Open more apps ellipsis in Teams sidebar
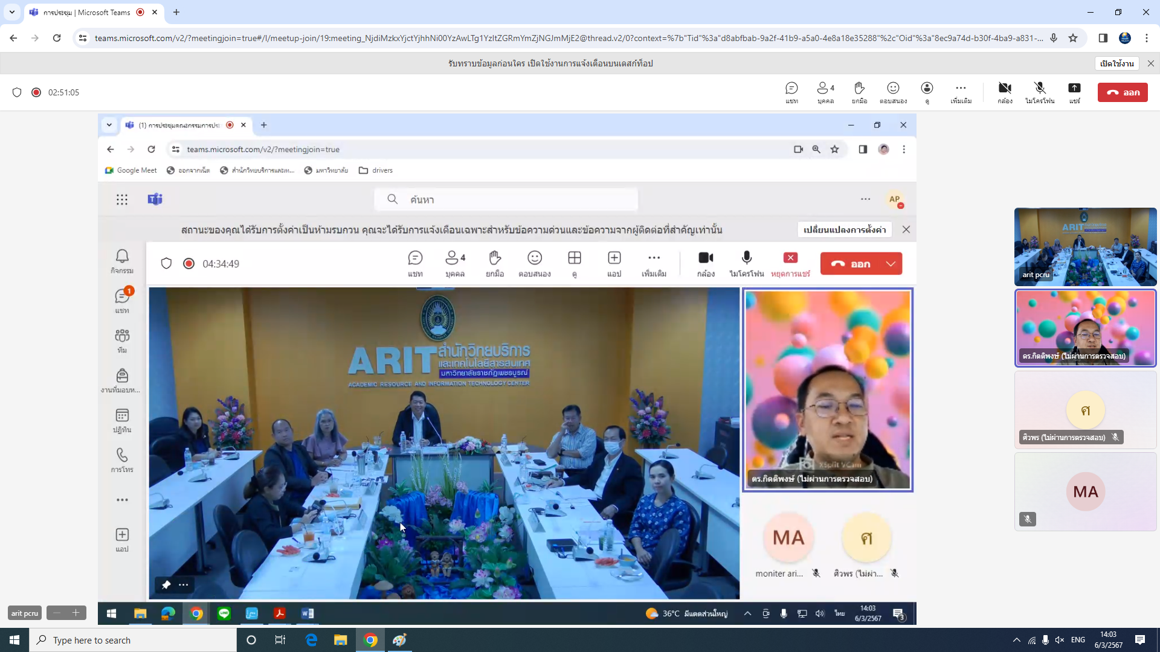 (122, 500)
